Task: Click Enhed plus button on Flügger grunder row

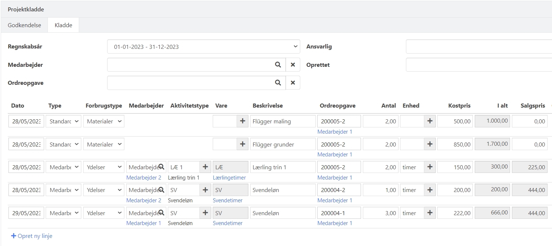Action: pos(429,144)
